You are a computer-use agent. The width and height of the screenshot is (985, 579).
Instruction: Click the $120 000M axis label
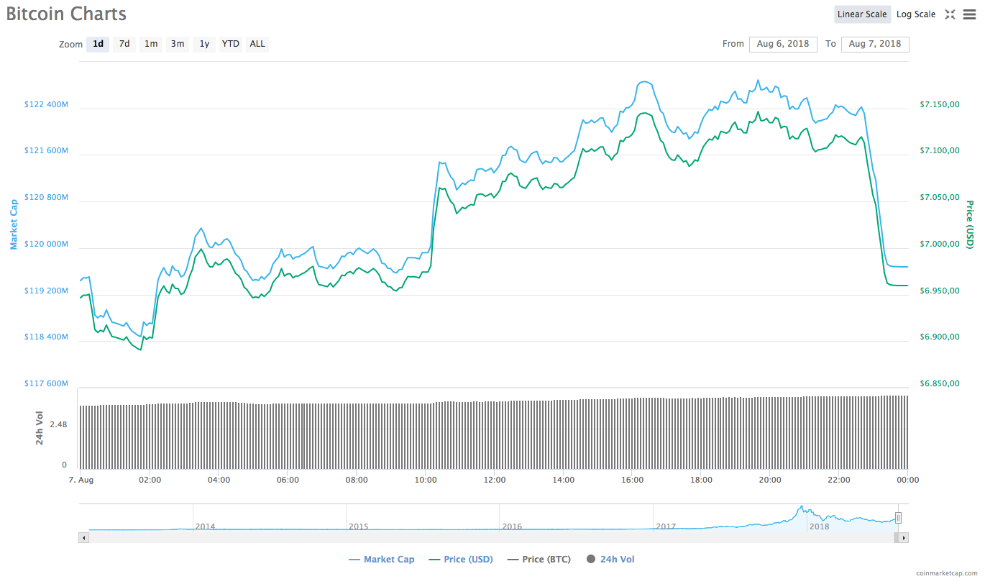tap(46, 245)
